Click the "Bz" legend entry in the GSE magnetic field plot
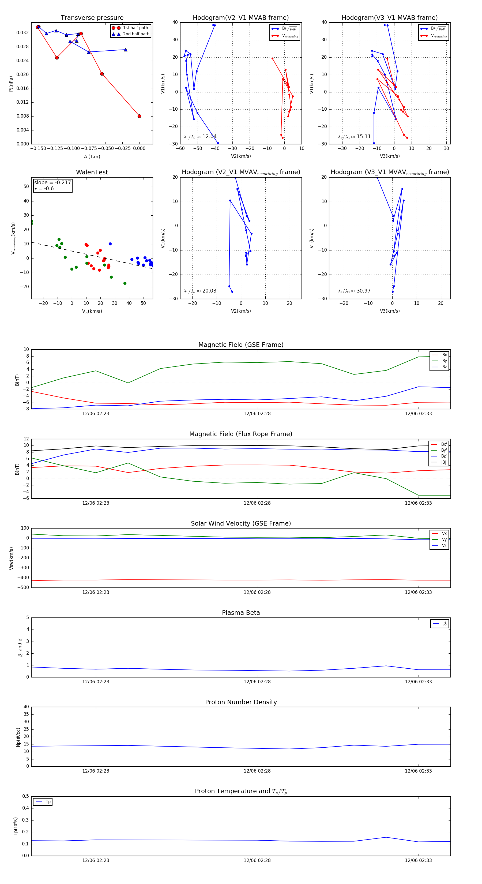 [x=439, y=367]
